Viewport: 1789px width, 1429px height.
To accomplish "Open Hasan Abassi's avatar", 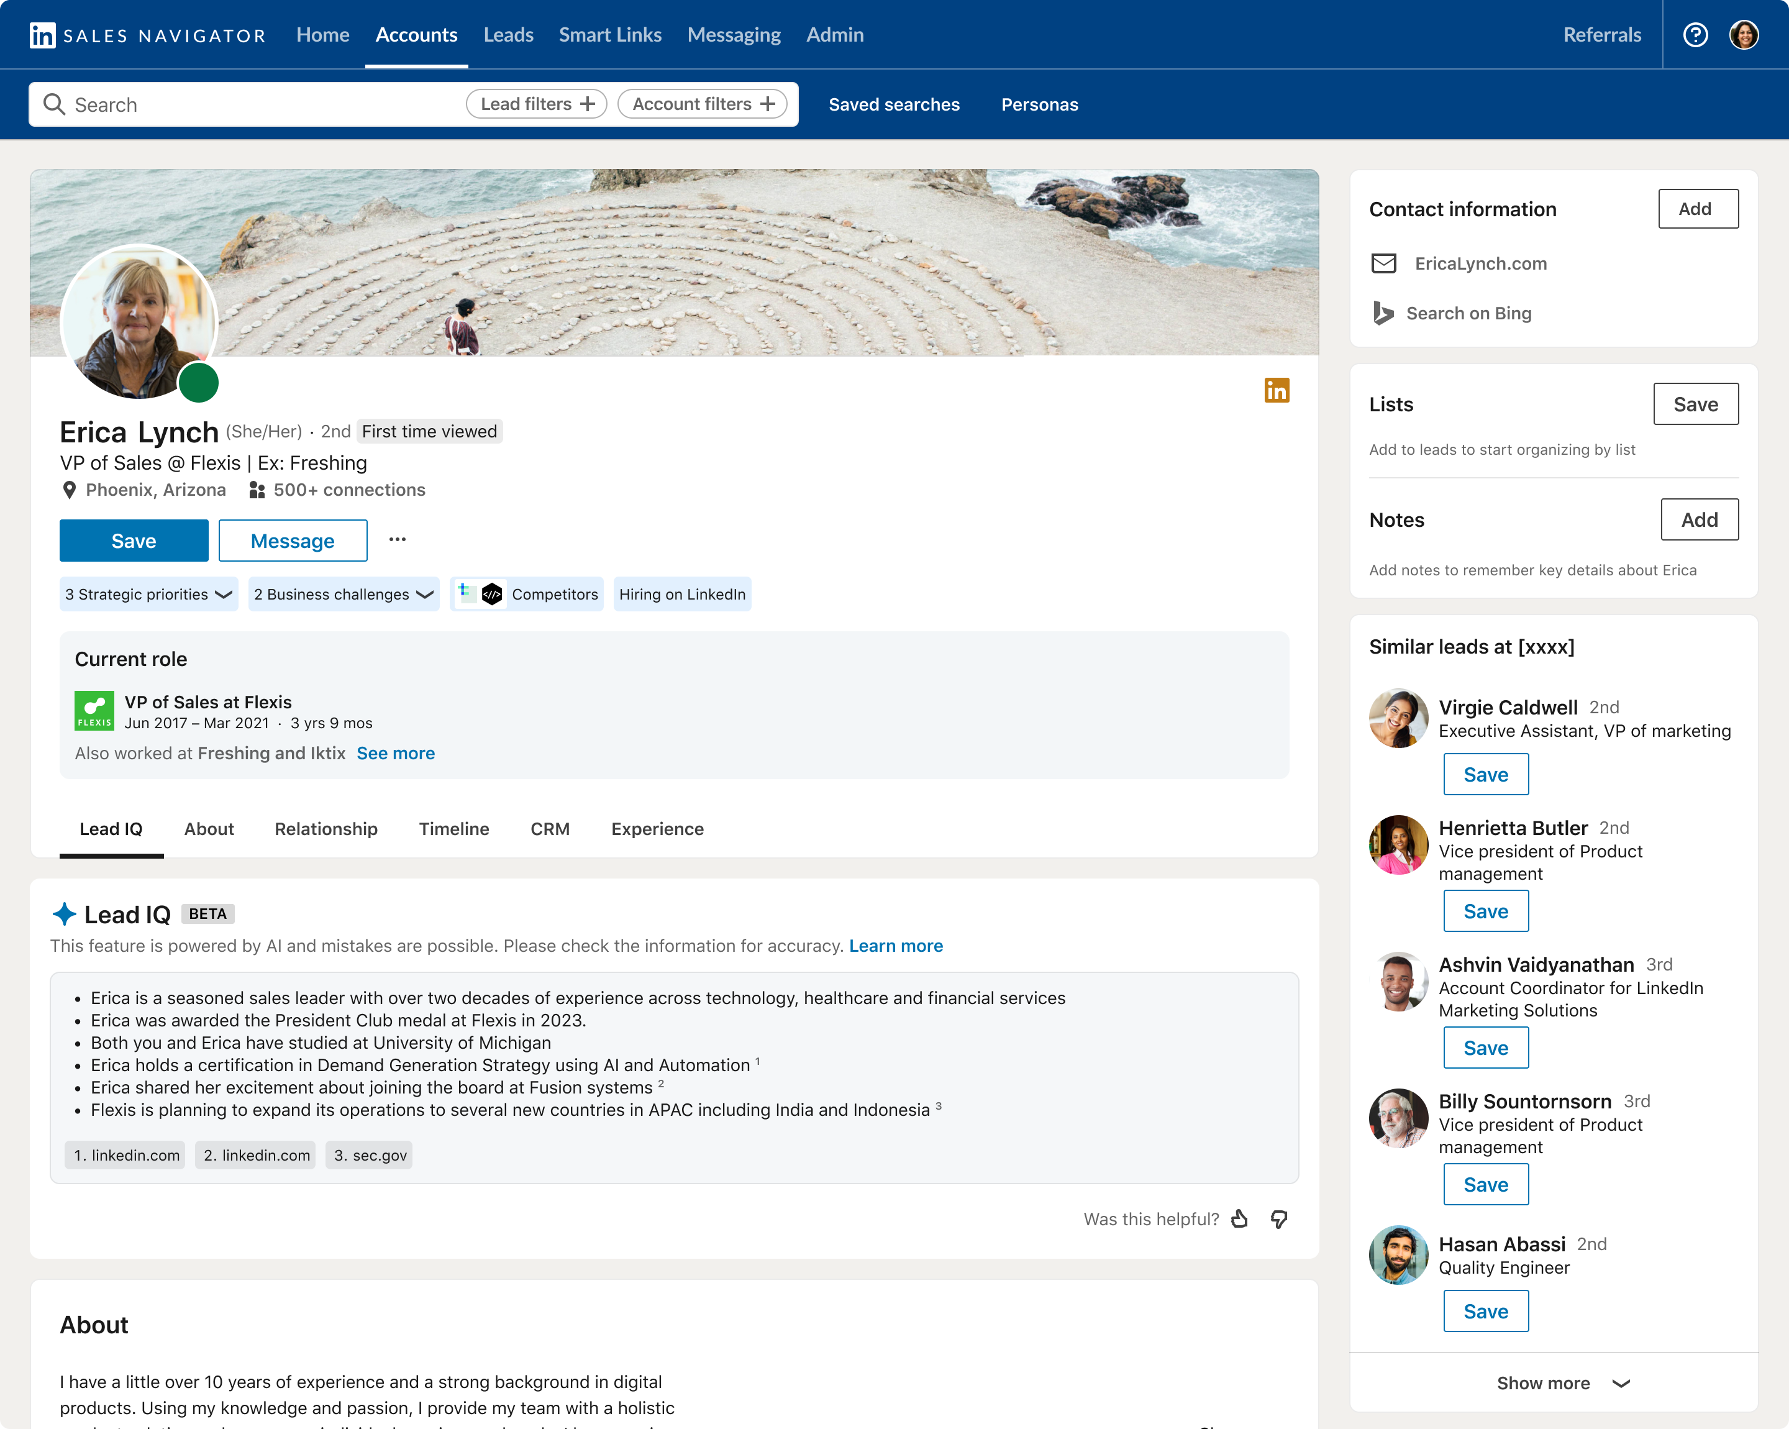I will point(1398,1256).
